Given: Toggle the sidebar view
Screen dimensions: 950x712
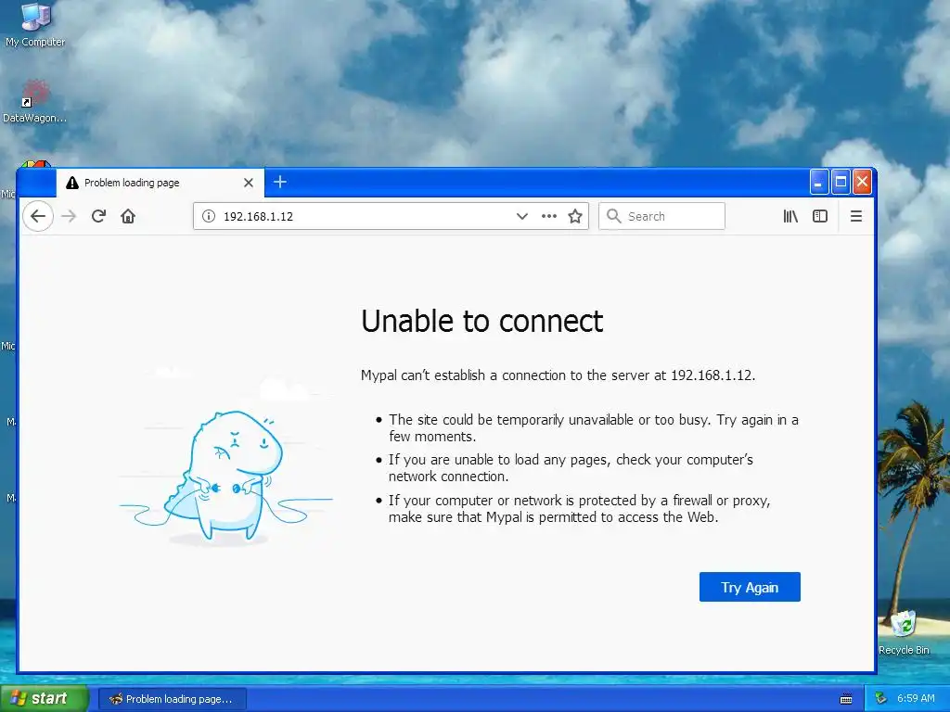Looking at the screenshot, I should point(820,216).
